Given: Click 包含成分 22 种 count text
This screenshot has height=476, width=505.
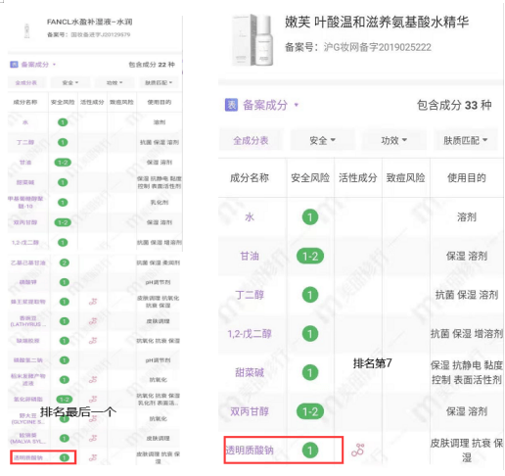Looking at the screenshot, I should pos(152,65).
